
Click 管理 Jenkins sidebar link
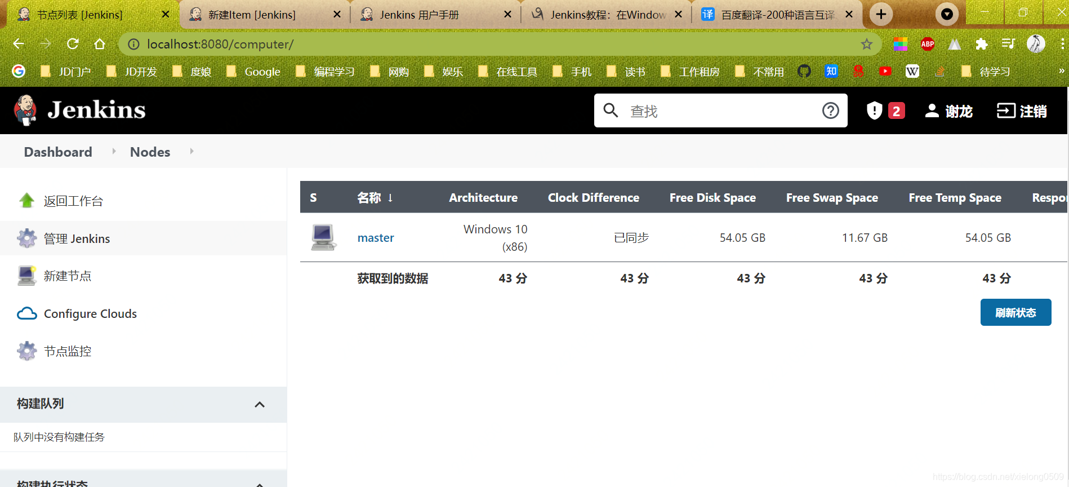pyautogui.click(x=77, y=239)
